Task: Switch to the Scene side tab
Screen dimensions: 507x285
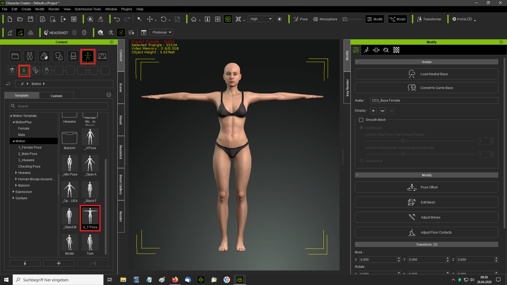Action: [121, 88]
